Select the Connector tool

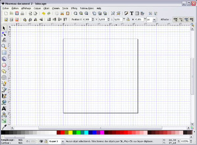[x=4, y=115]
